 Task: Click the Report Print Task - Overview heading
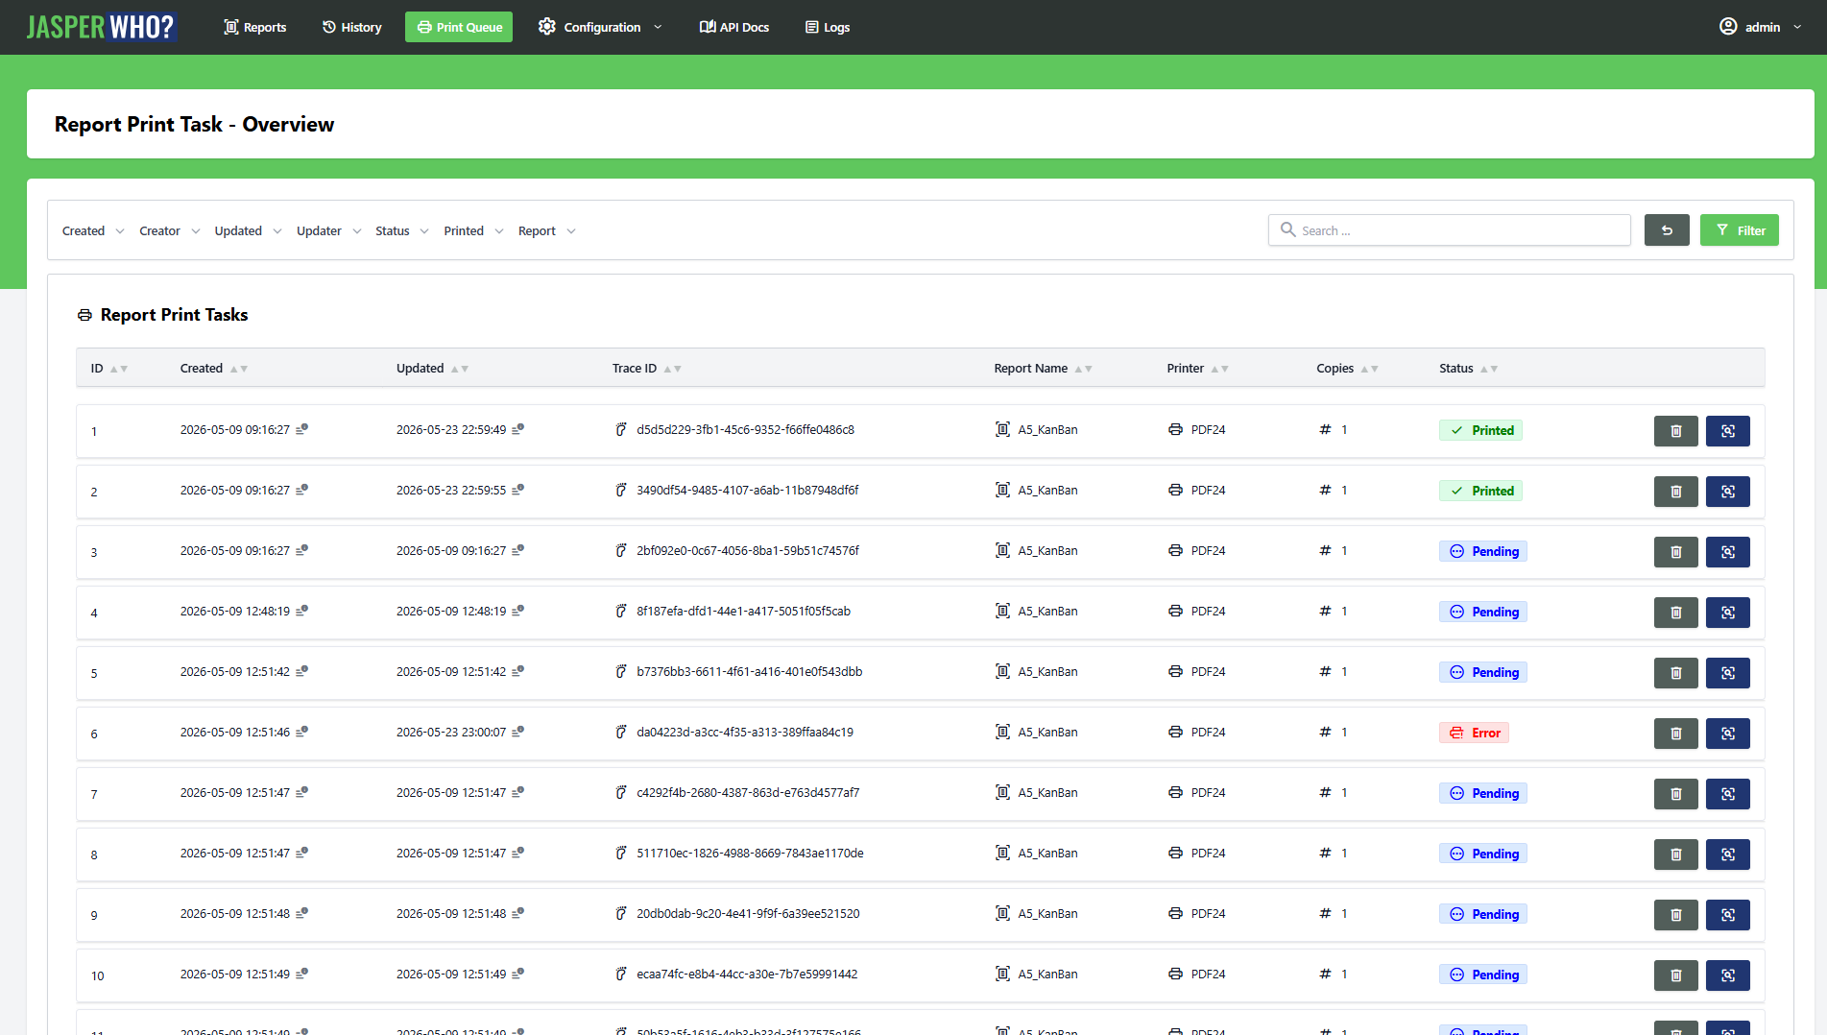click(x=194, y=125)
